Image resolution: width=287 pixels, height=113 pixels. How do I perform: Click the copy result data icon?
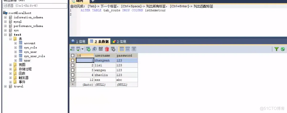pyautogui.click(x=79, y=49)
